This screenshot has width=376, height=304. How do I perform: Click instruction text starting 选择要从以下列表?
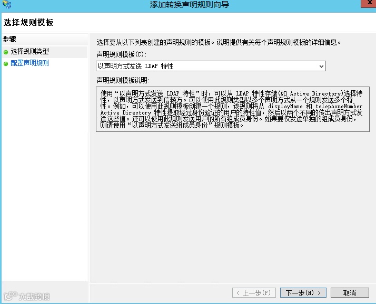[x=219, y=43]
